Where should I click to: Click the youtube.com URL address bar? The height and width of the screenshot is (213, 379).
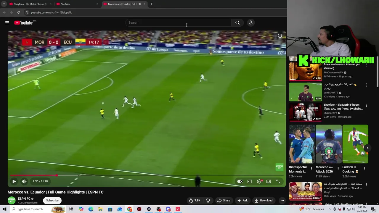(52, 12)
